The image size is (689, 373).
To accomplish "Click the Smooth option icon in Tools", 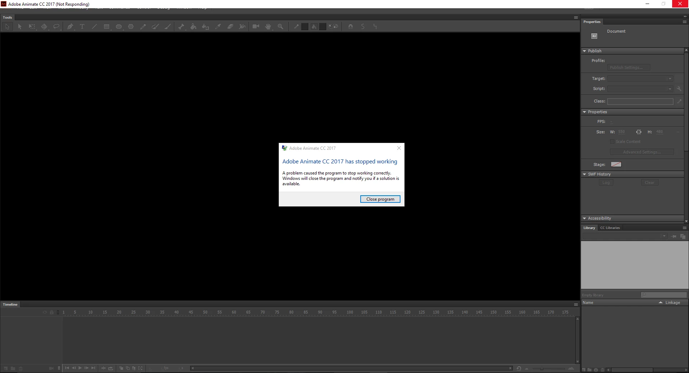I will (363, 27).
